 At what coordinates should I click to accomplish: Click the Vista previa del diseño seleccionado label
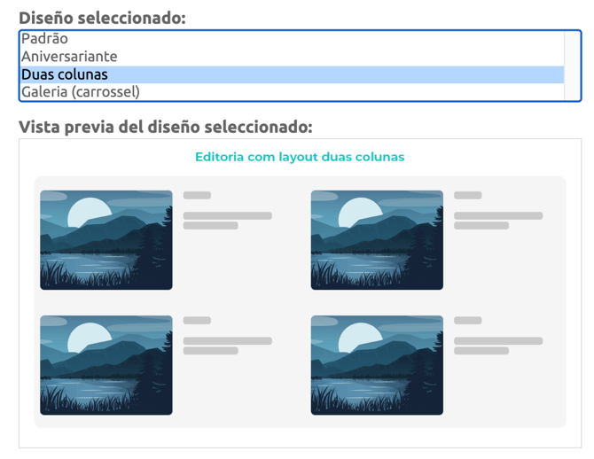click(166, 127)
